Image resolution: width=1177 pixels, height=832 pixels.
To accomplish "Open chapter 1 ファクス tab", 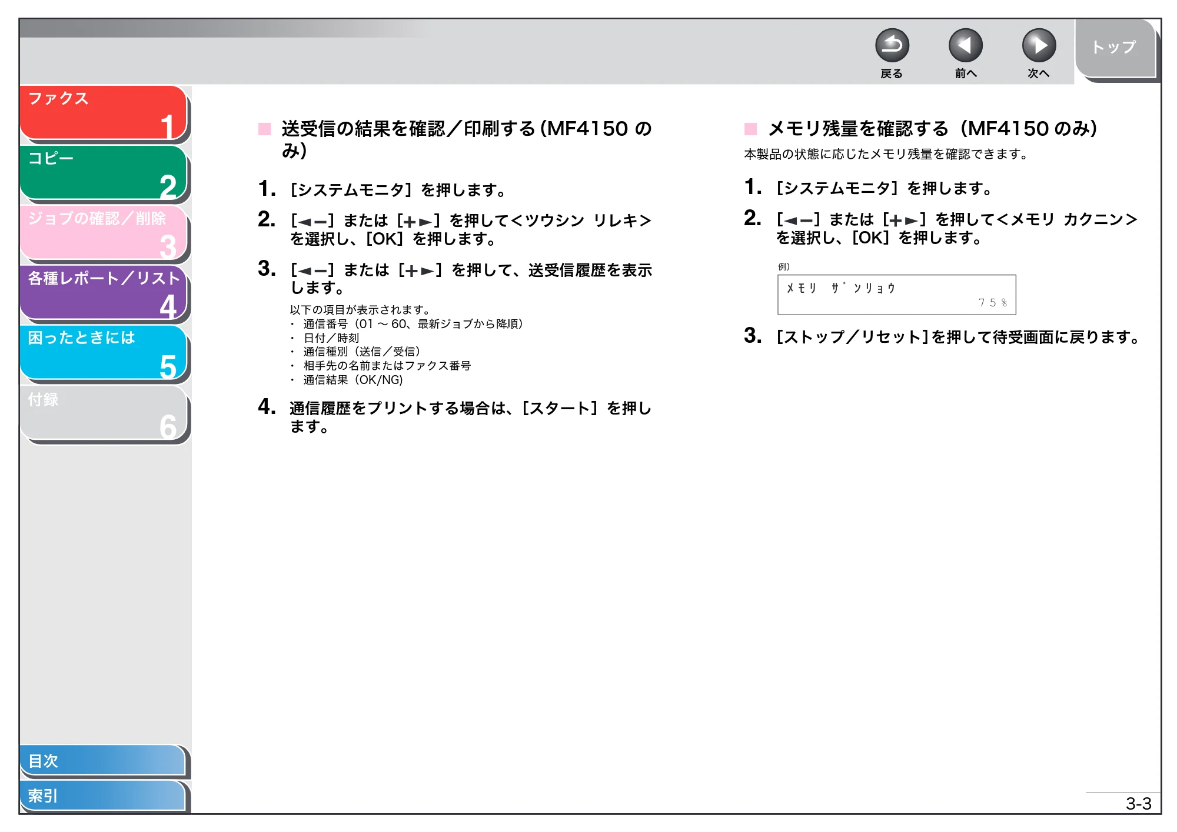I will pos(104,113).
